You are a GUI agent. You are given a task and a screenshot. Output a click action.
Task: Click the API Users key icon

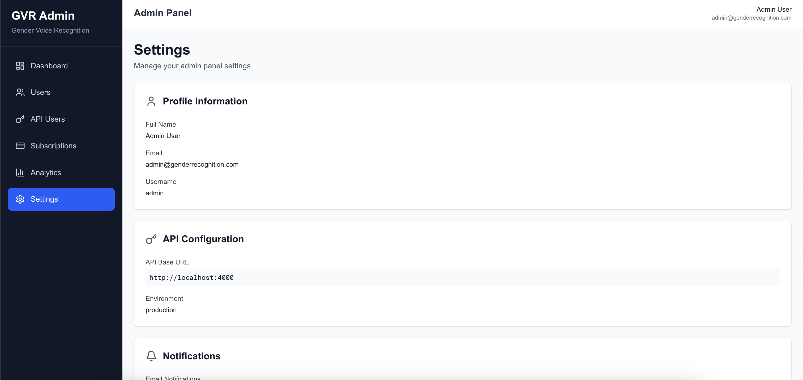coord(20,119)
